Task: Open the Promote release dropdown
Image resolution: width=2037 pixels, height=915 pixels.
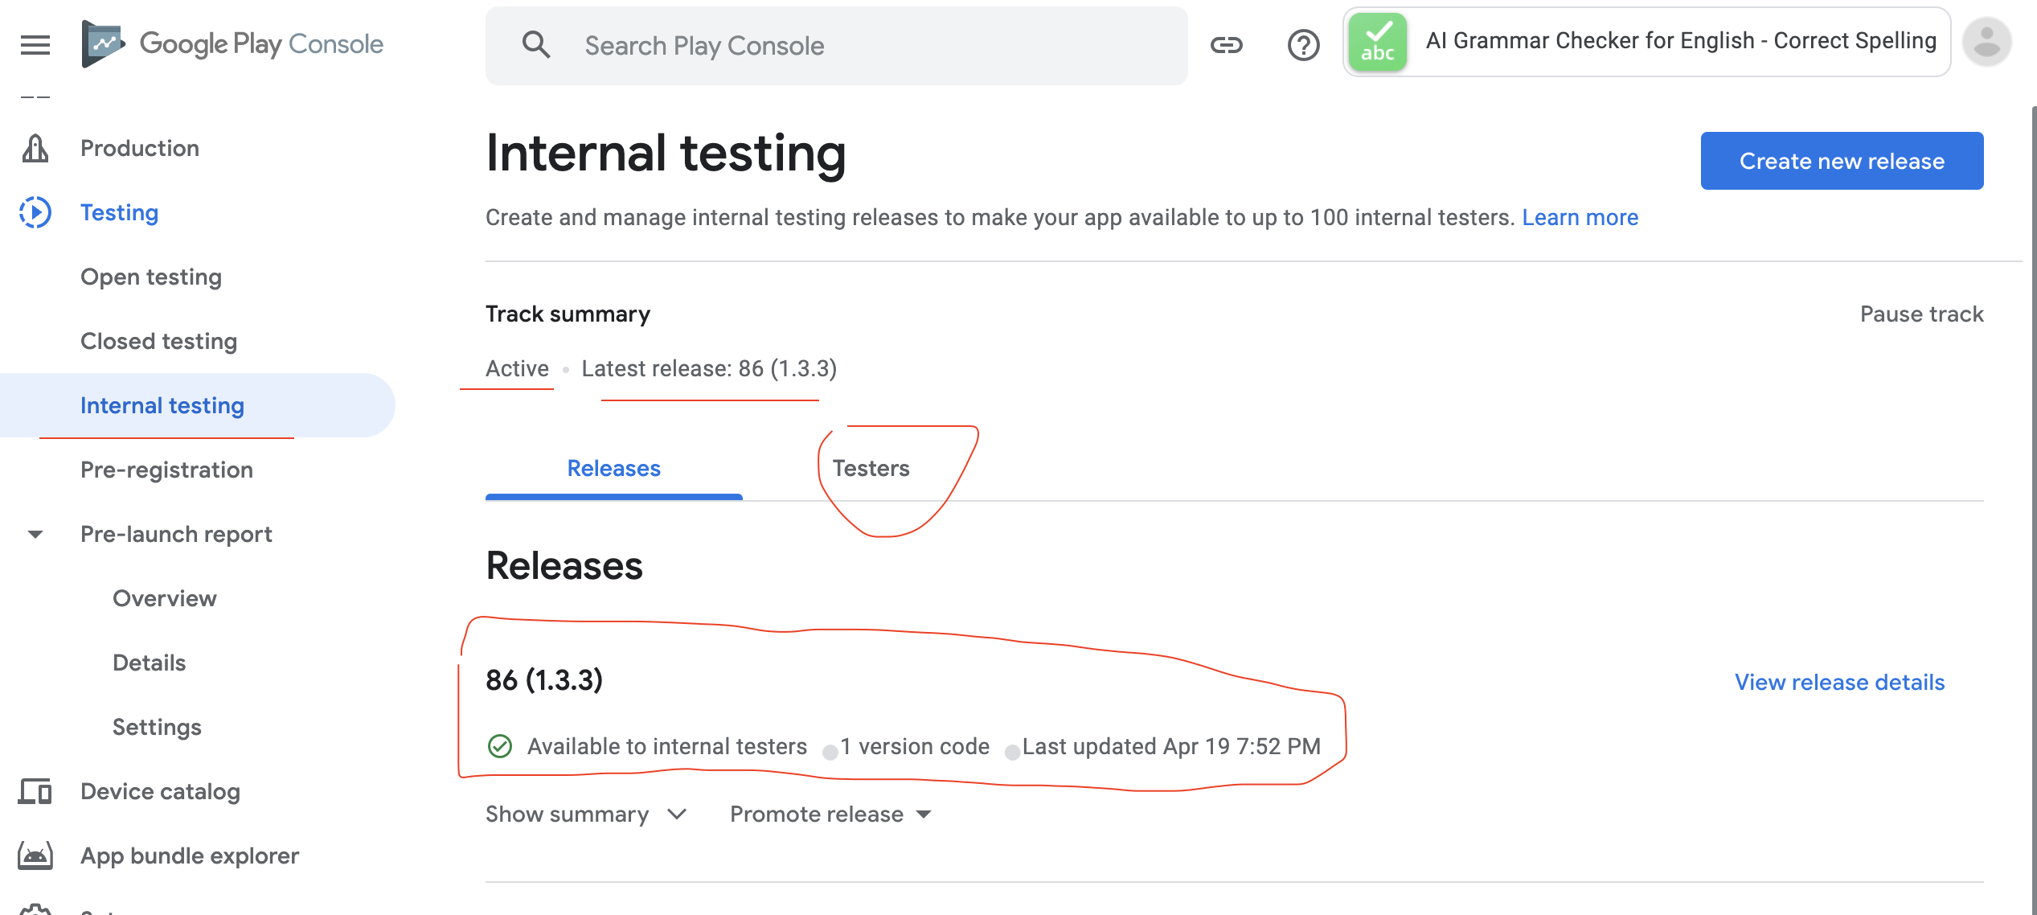Action: (x=829, y=814)
